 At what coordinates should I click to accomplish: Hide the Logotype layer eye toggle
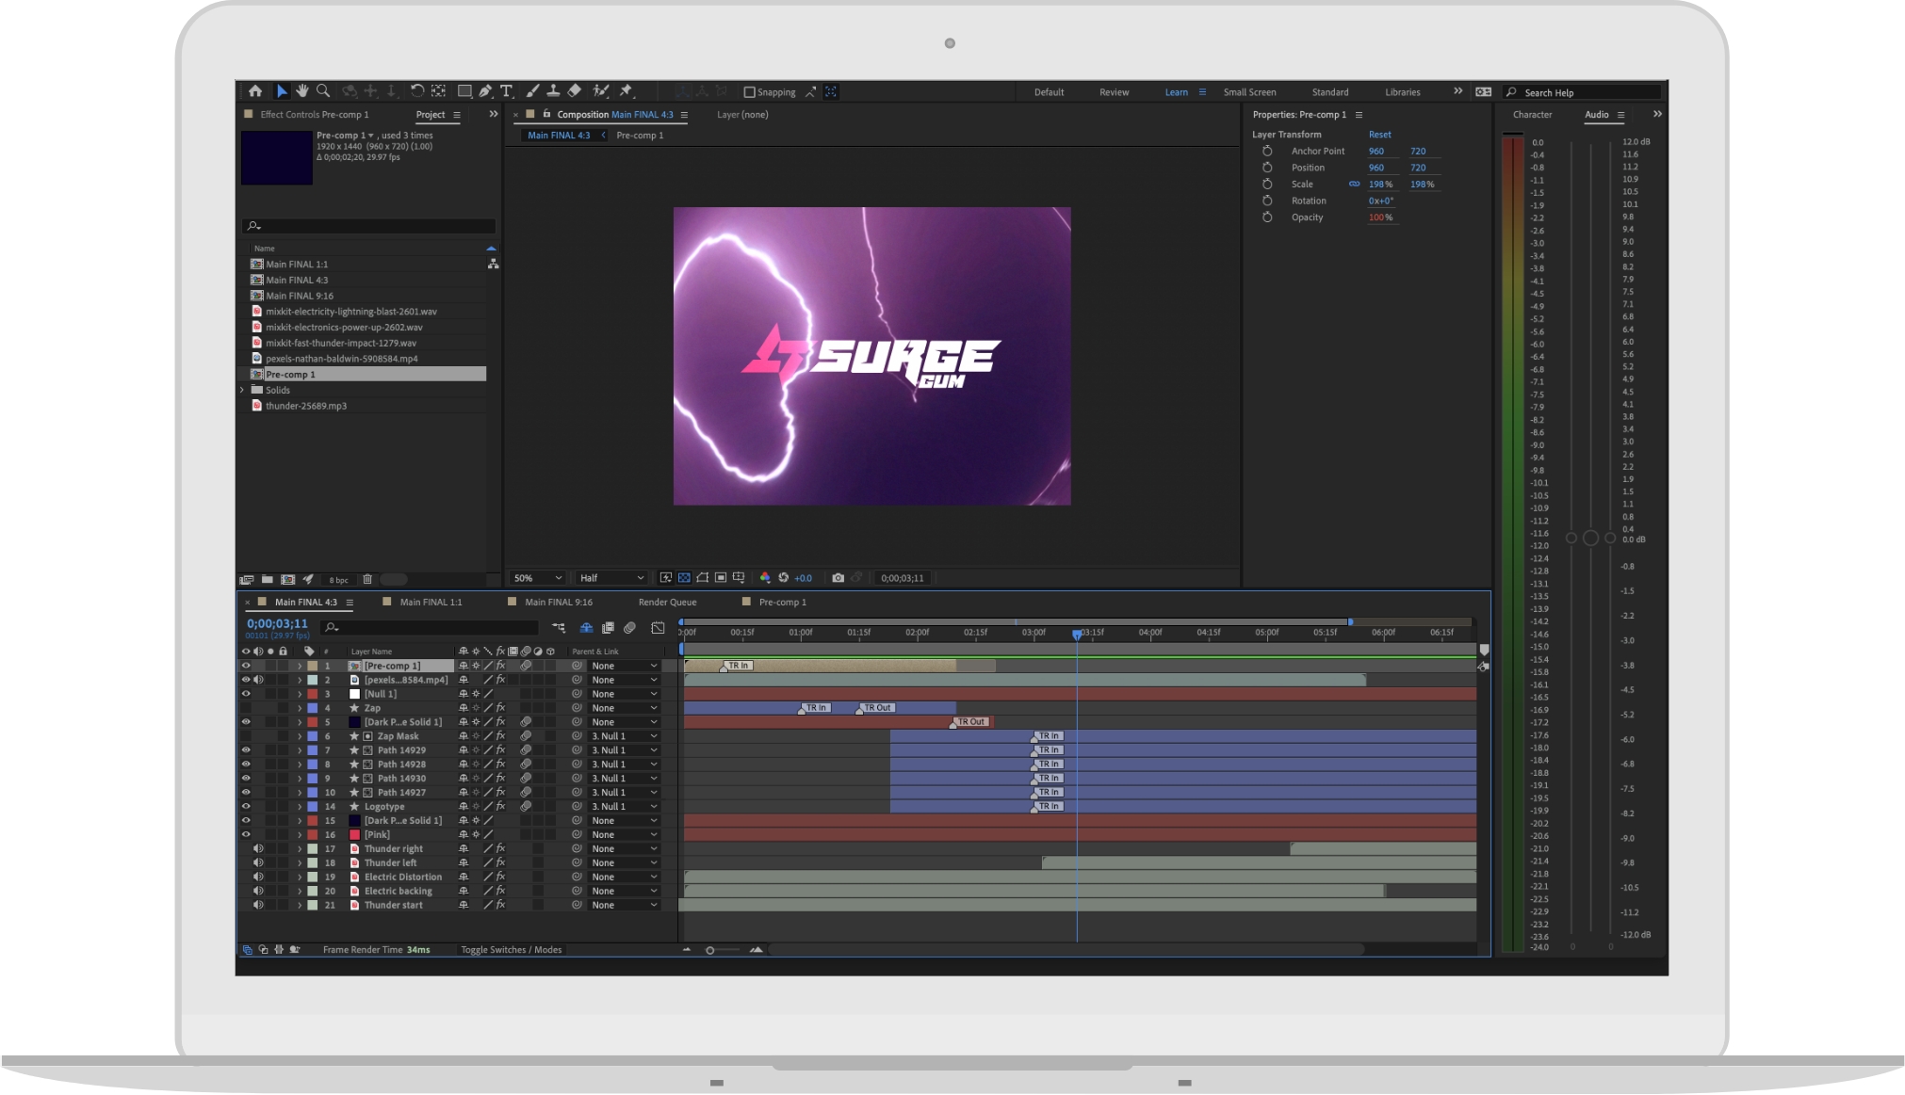coord(246,807)
